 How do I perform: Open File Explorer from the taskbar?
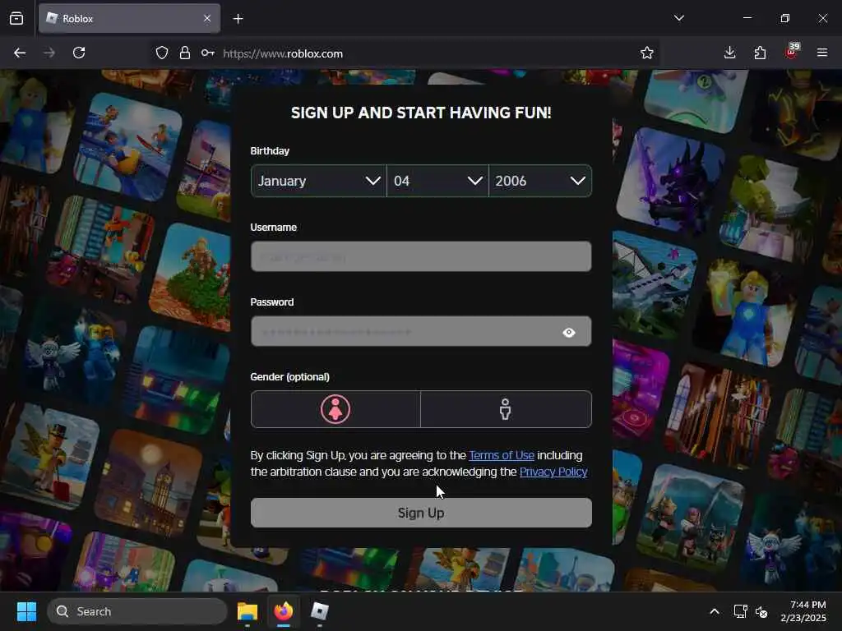click(248, 611)
